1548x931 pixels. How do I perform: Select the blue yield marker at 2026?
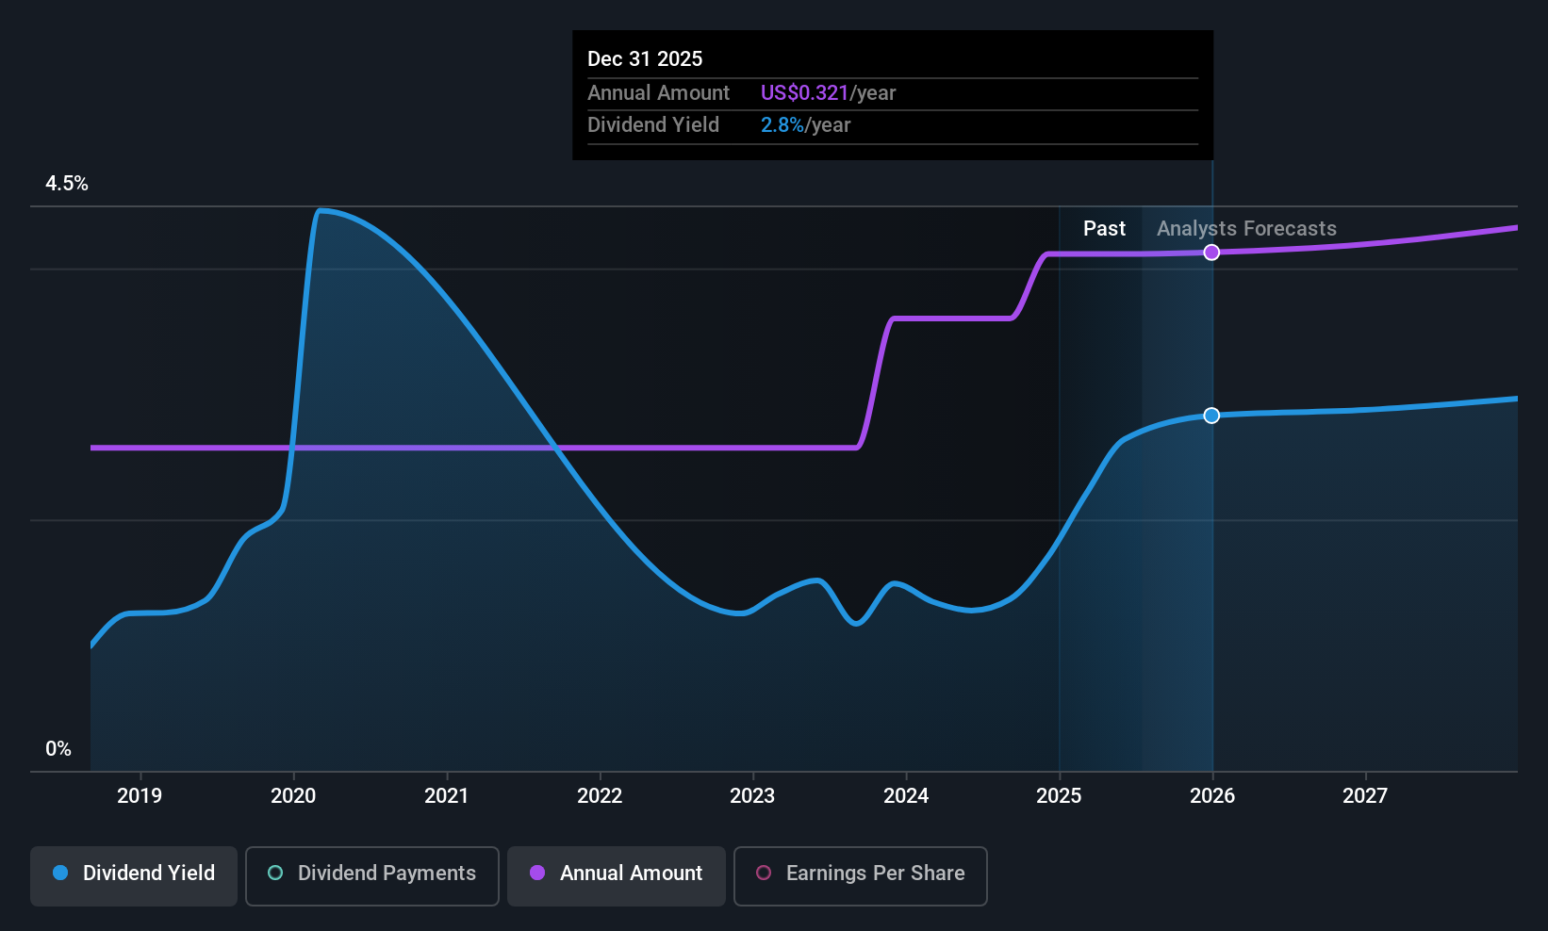(x=1212, y=416)
